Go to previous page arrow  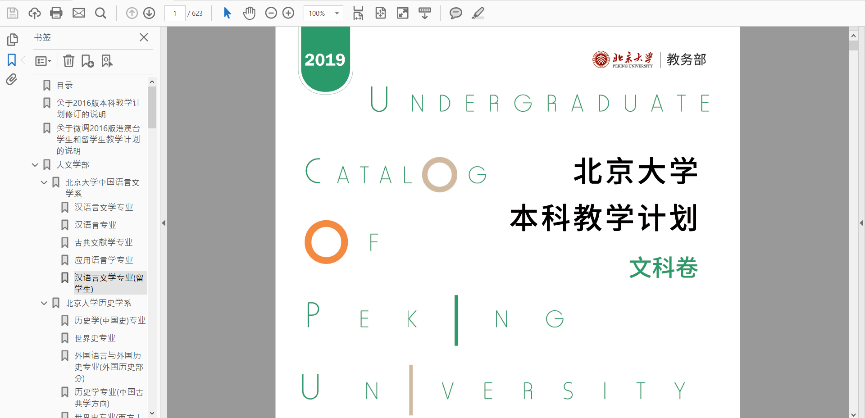pos(132,13)
